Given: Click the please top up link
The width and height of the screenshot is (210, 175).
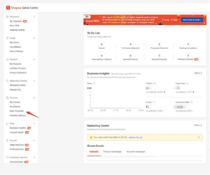Looking at the screenshot, I should tap(135, 137).
